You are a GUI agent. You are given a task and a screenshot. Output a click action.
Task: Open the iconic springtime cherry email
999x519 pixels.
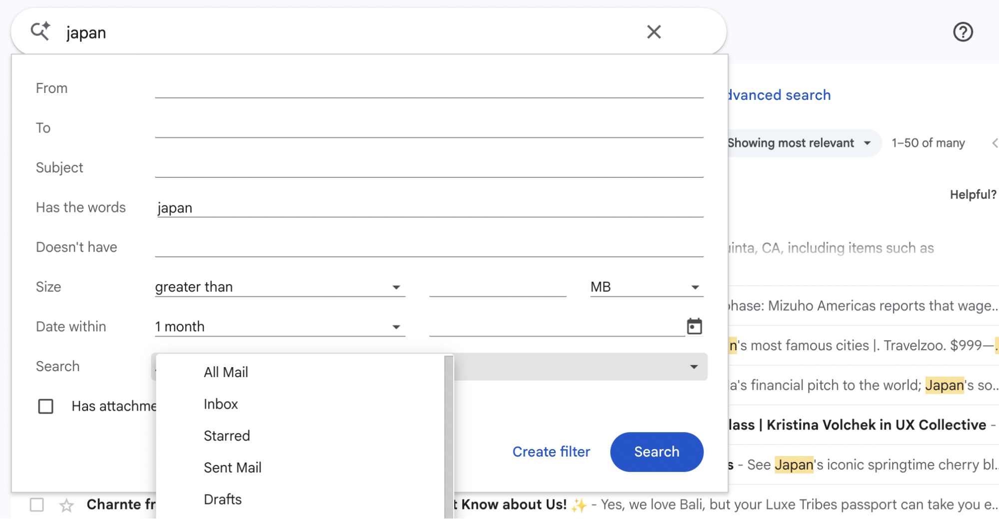(863, 465)
